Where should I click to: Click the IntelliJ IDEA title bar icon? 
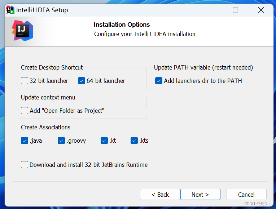coord(10,10)
